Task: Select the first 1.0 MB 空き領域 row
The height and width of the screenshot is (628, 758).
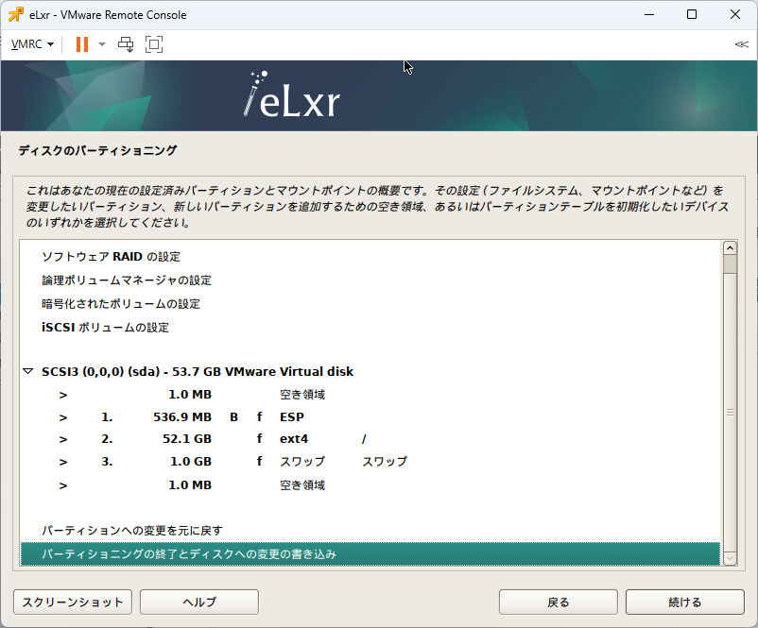Action: [370, 395]
